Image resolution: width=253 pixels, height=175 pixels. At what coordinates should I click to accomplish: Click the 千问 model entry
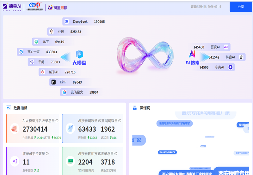tap(44, 62)
